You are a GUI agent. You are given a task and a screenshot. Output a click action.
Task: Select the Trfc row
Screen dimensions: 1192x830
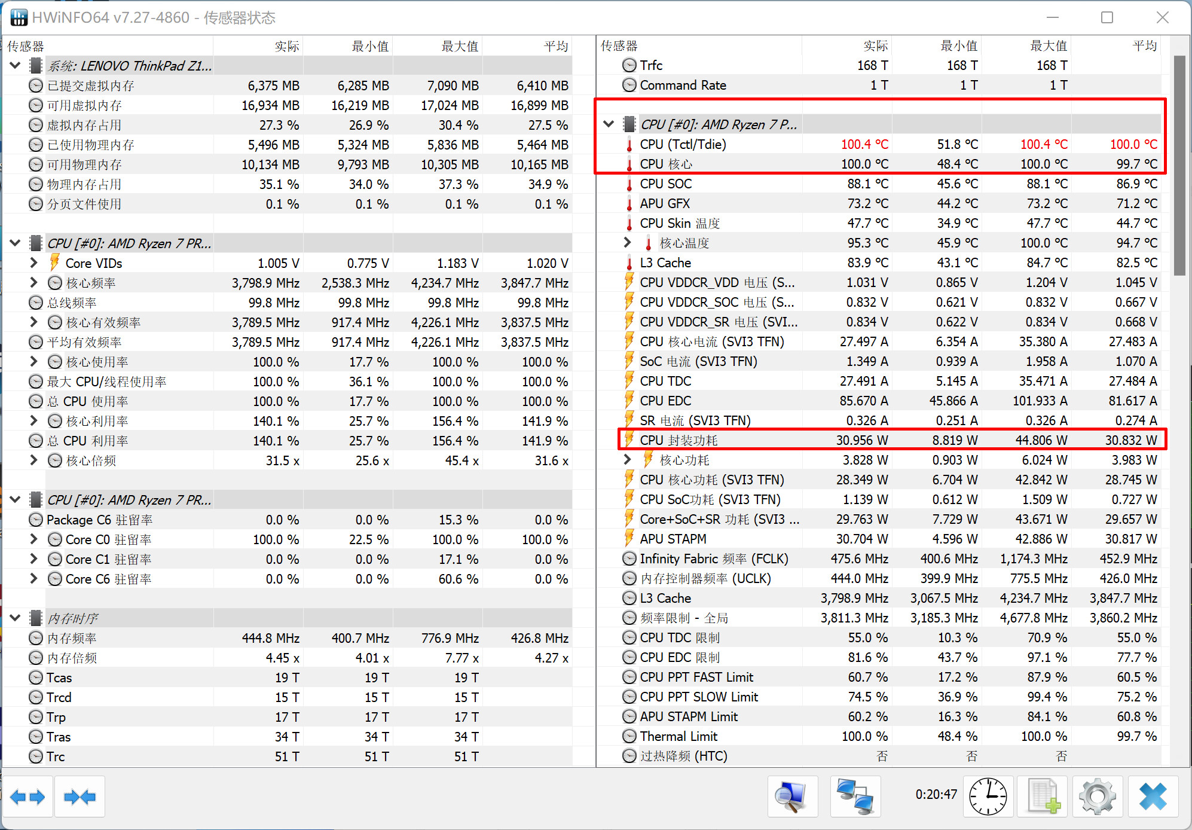880,65
